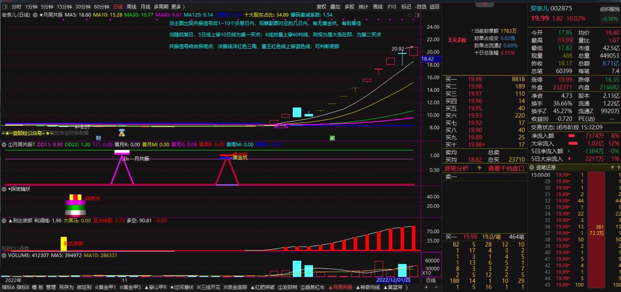621x292 pixels.
Task: Click the plus zoom icon at the chart bottom
Action: click(427, 287)
